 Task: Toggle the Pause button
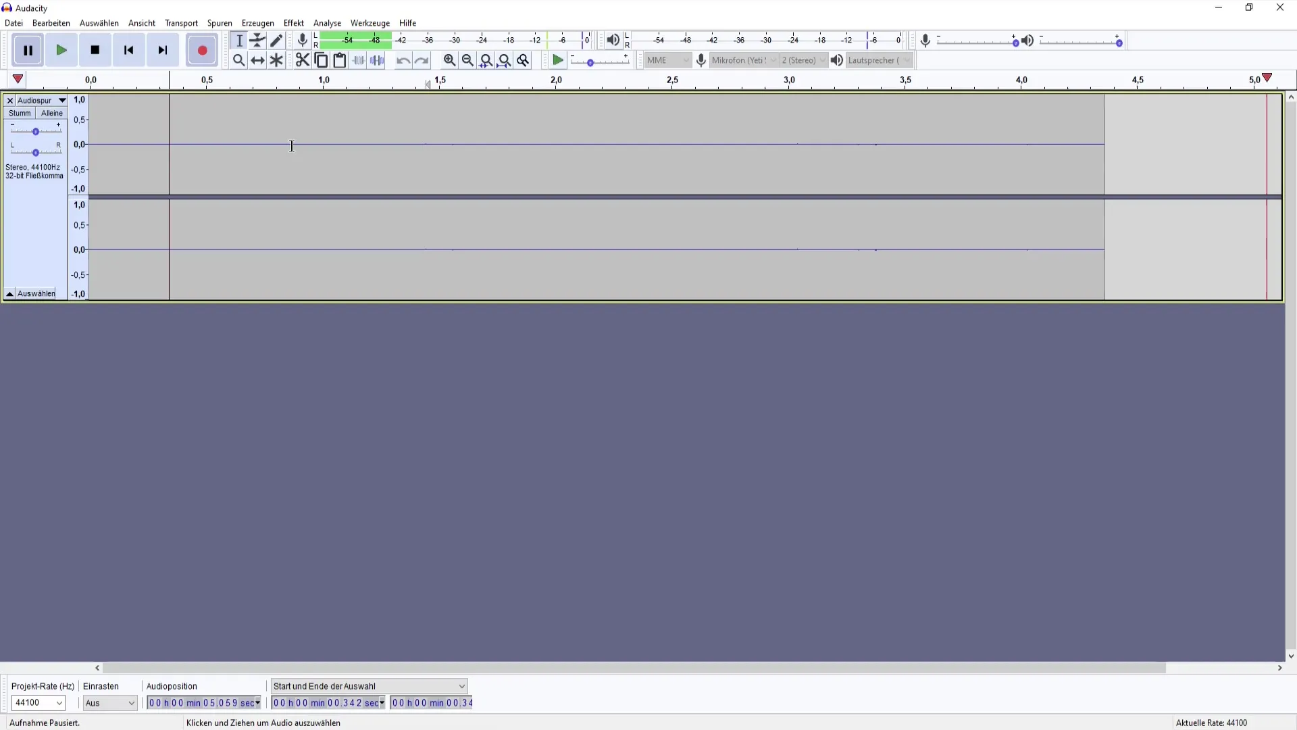pos(28,50)
